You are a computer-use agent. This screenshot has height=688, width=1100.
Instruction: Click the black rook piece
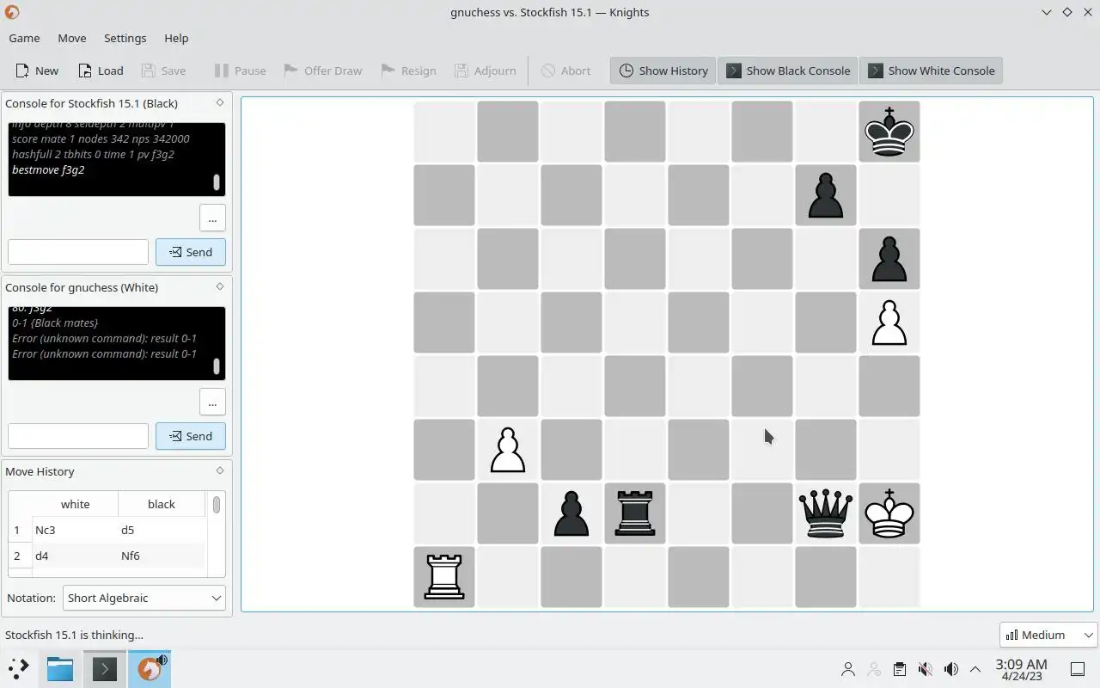point(635,513)
